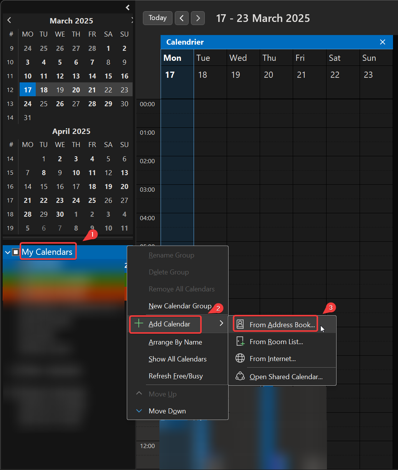Toggle the My Calendars checkbox
The image size is (398, 470).
tap(15, 252)
